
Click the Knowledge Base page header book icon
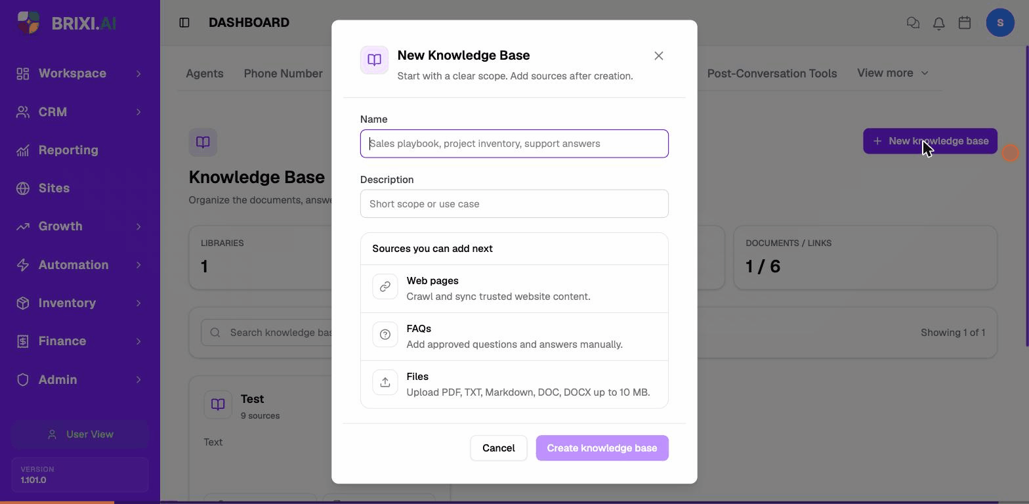[203, 142]
